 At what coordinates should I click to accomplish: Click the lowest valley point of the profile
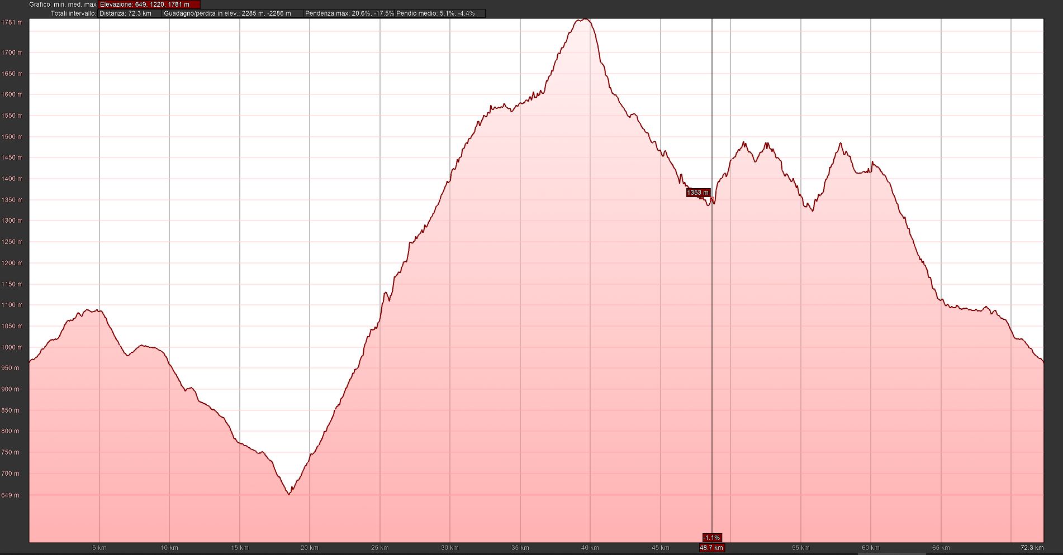289,494
